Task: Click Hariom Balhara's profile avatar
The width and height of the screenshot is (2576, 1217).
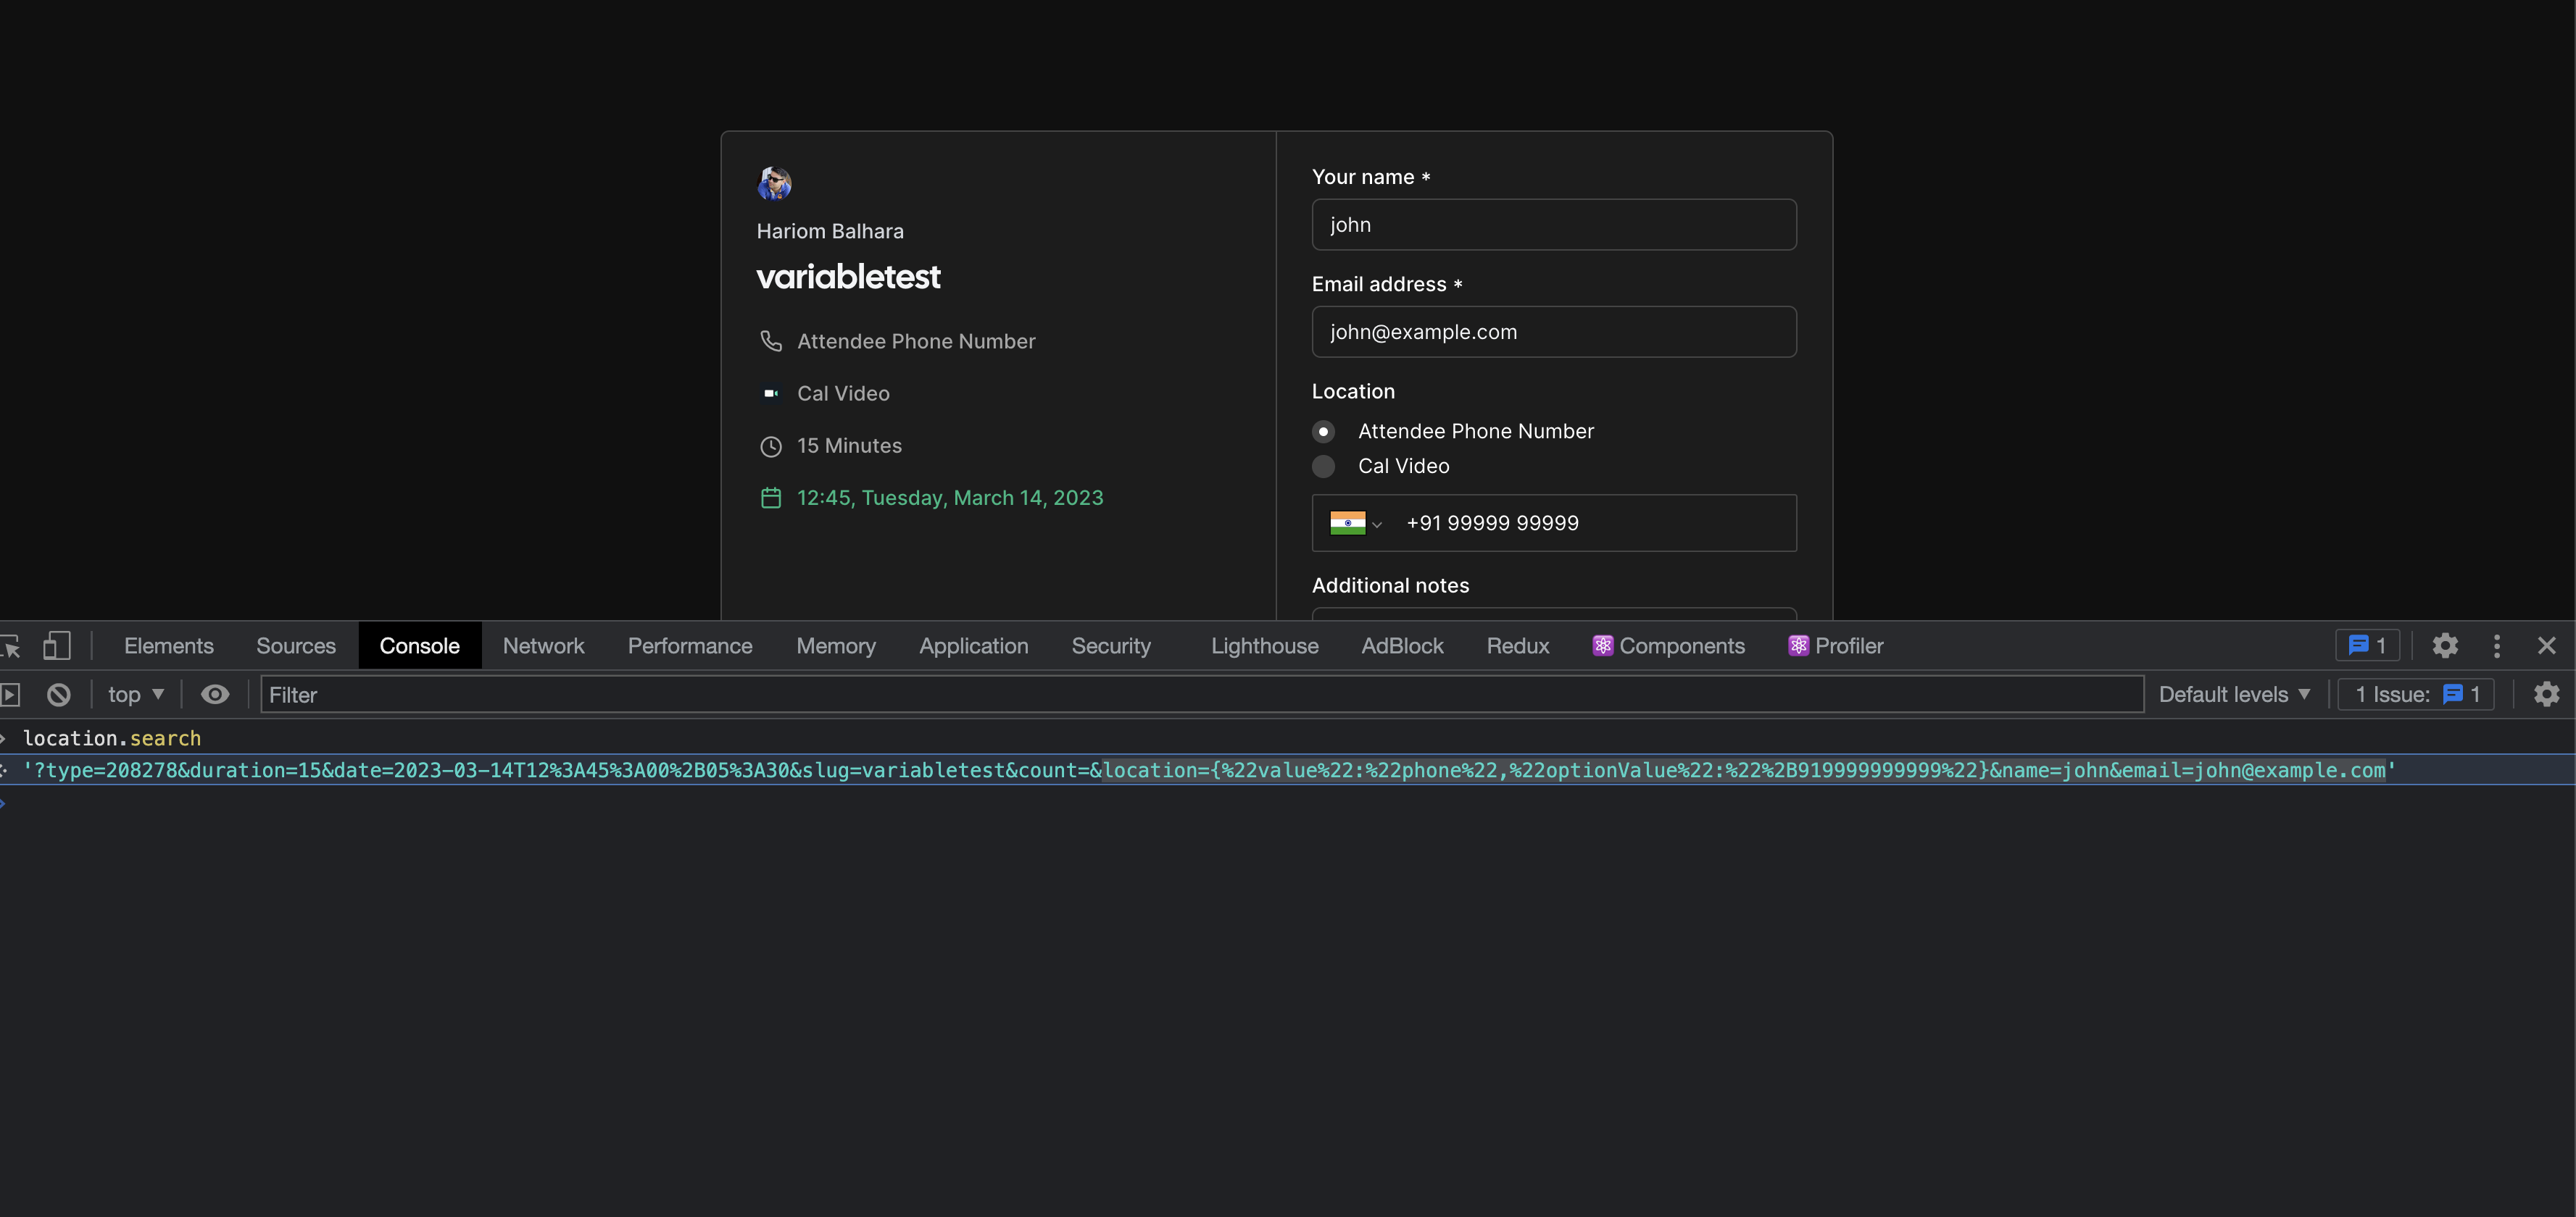Action: point(775,183)
